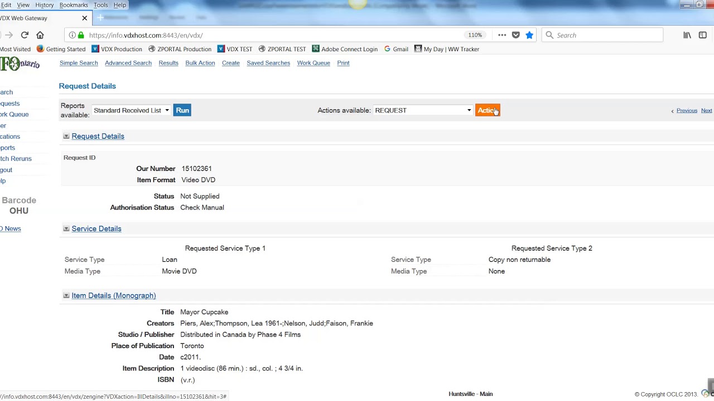Viewport: 714px width, 401px height.
Task: Open Adobe Connect Login bookmark
Action: pos(345,49)
